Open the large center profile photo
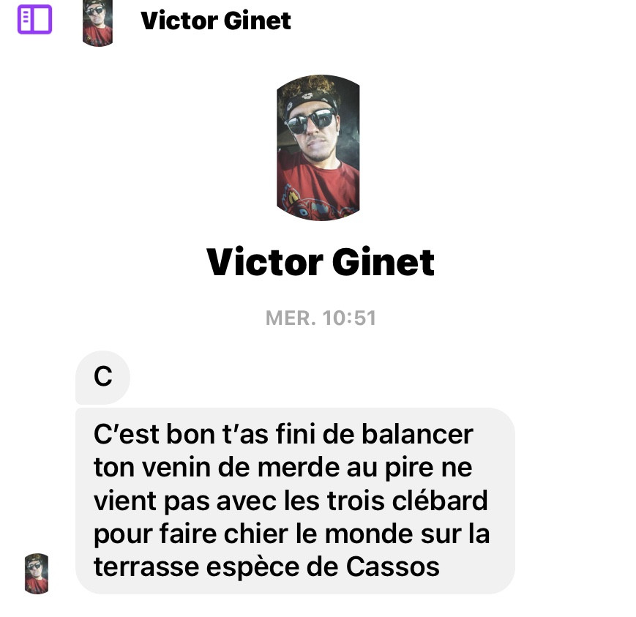Viewport: 636px width, 617px height. (x=318, y=148)
